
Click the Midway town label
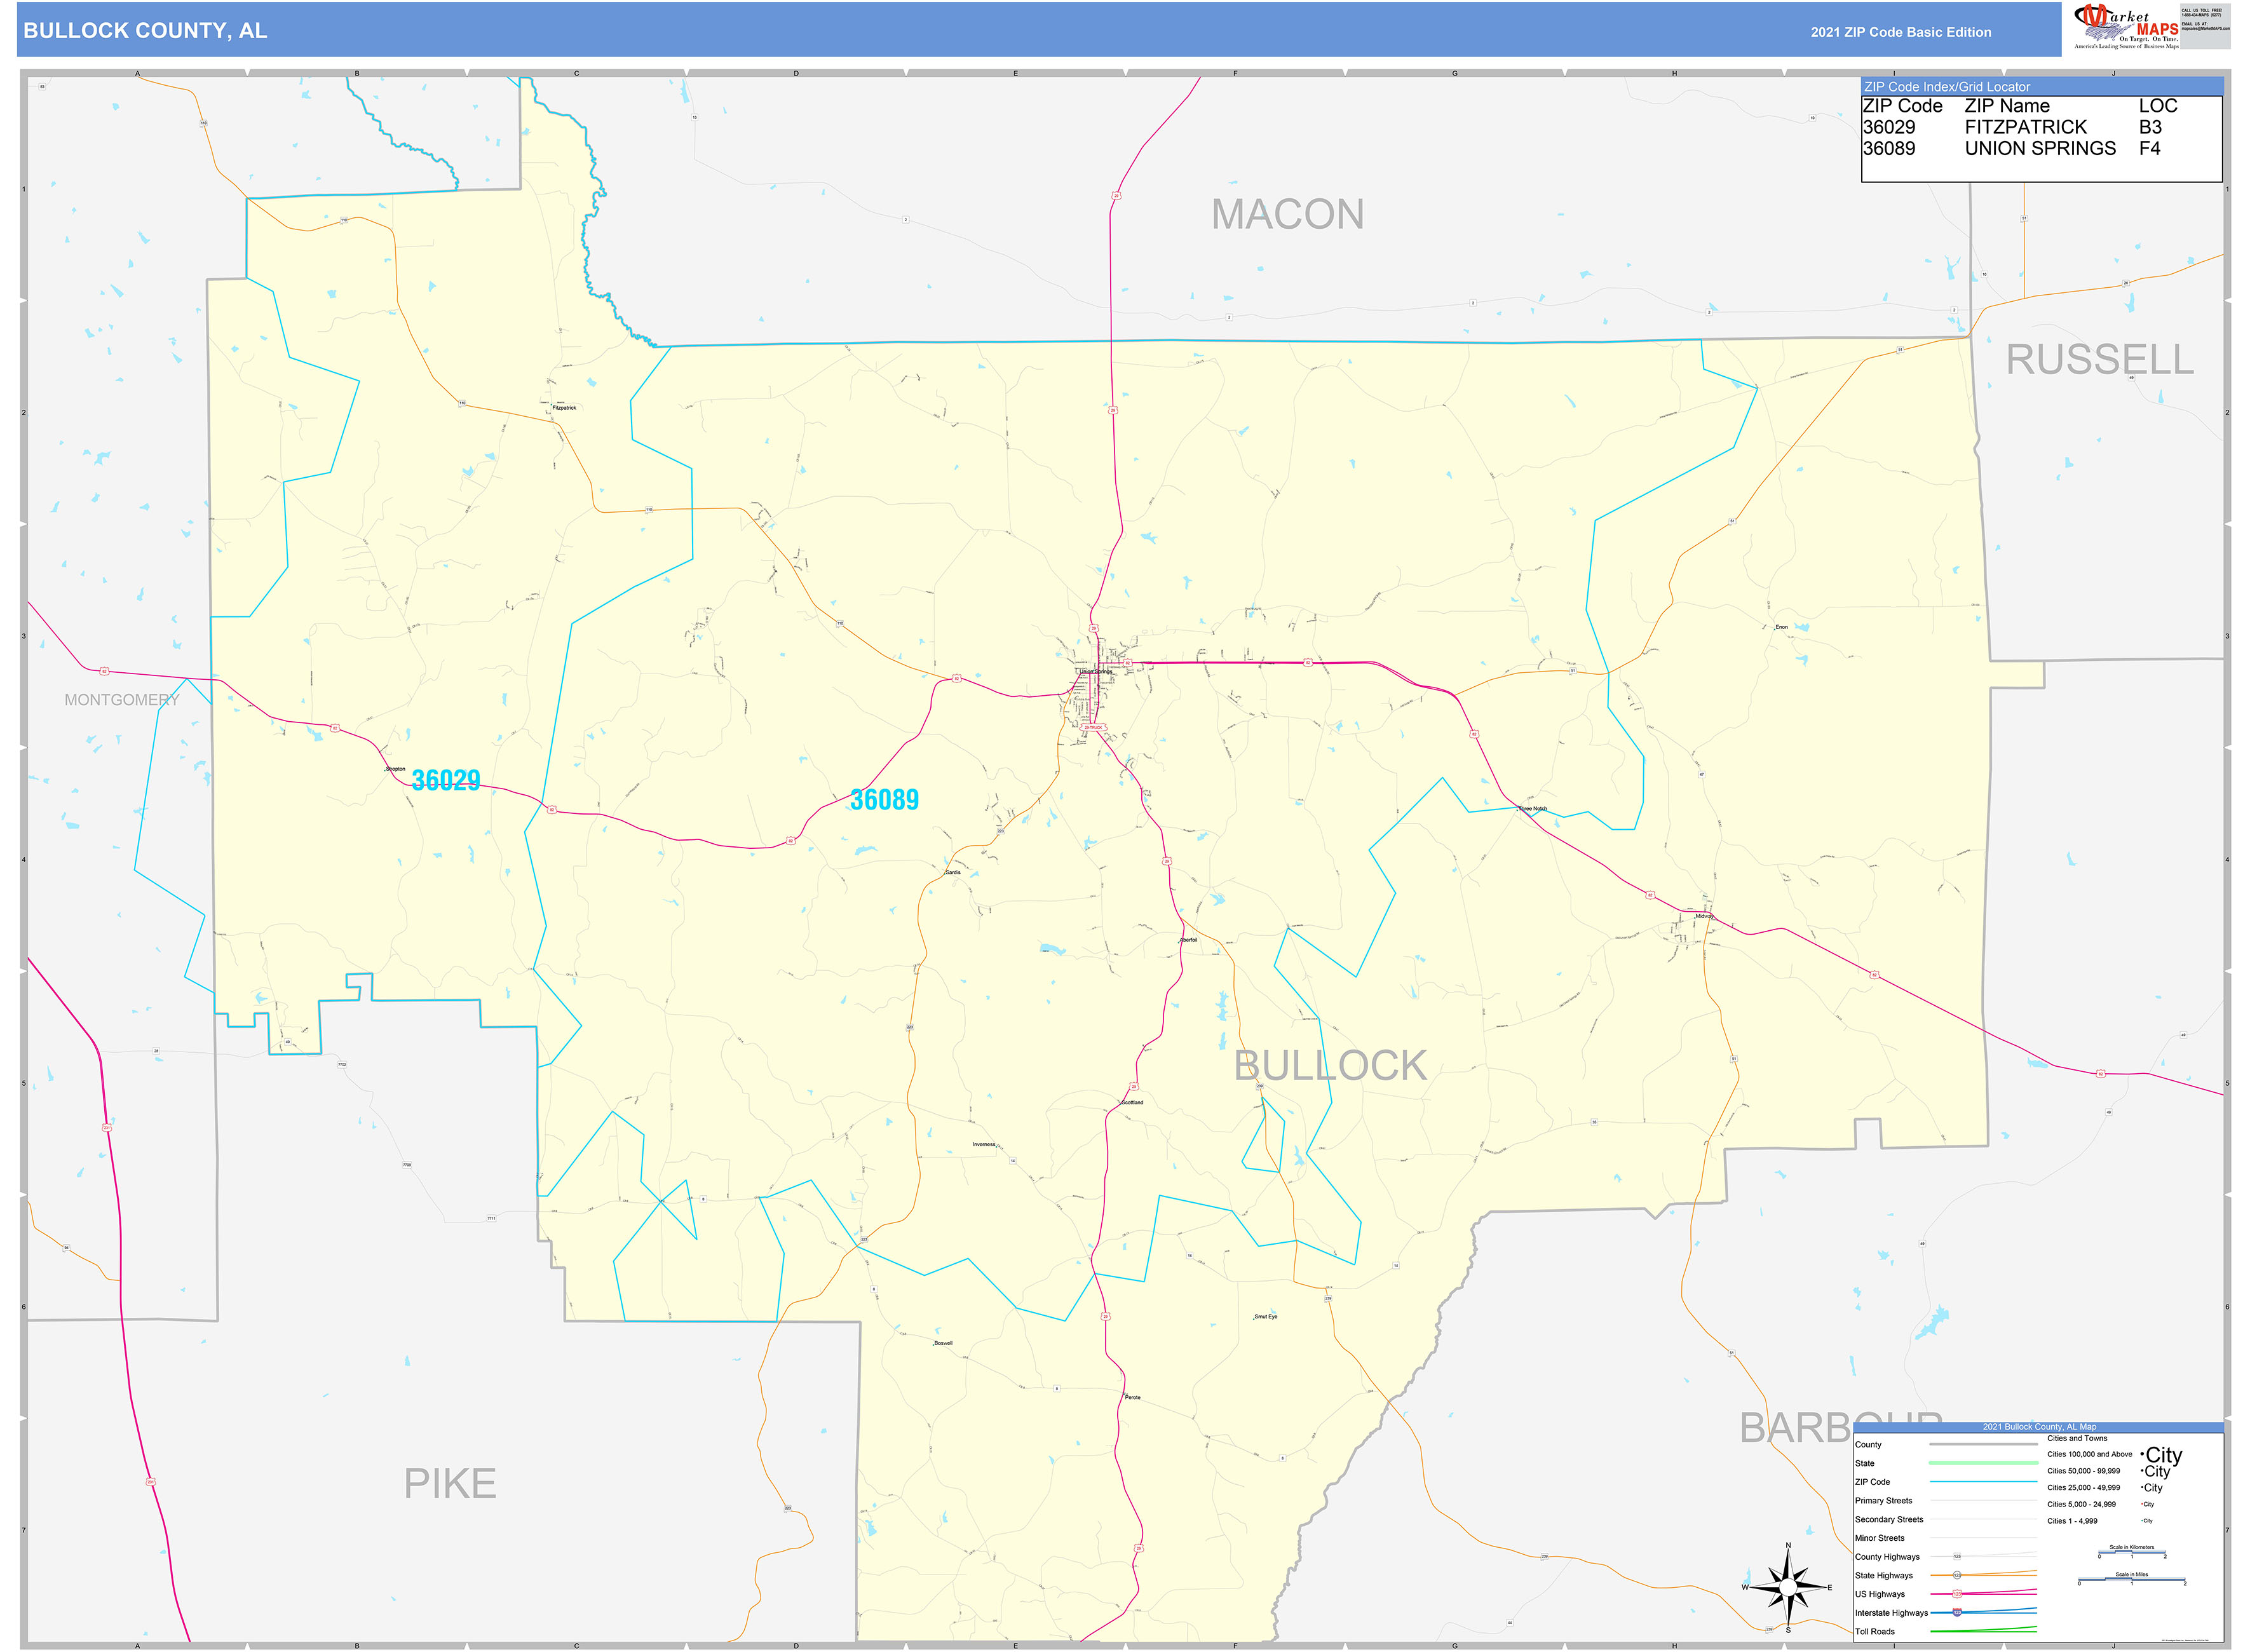coord(1704,916)
